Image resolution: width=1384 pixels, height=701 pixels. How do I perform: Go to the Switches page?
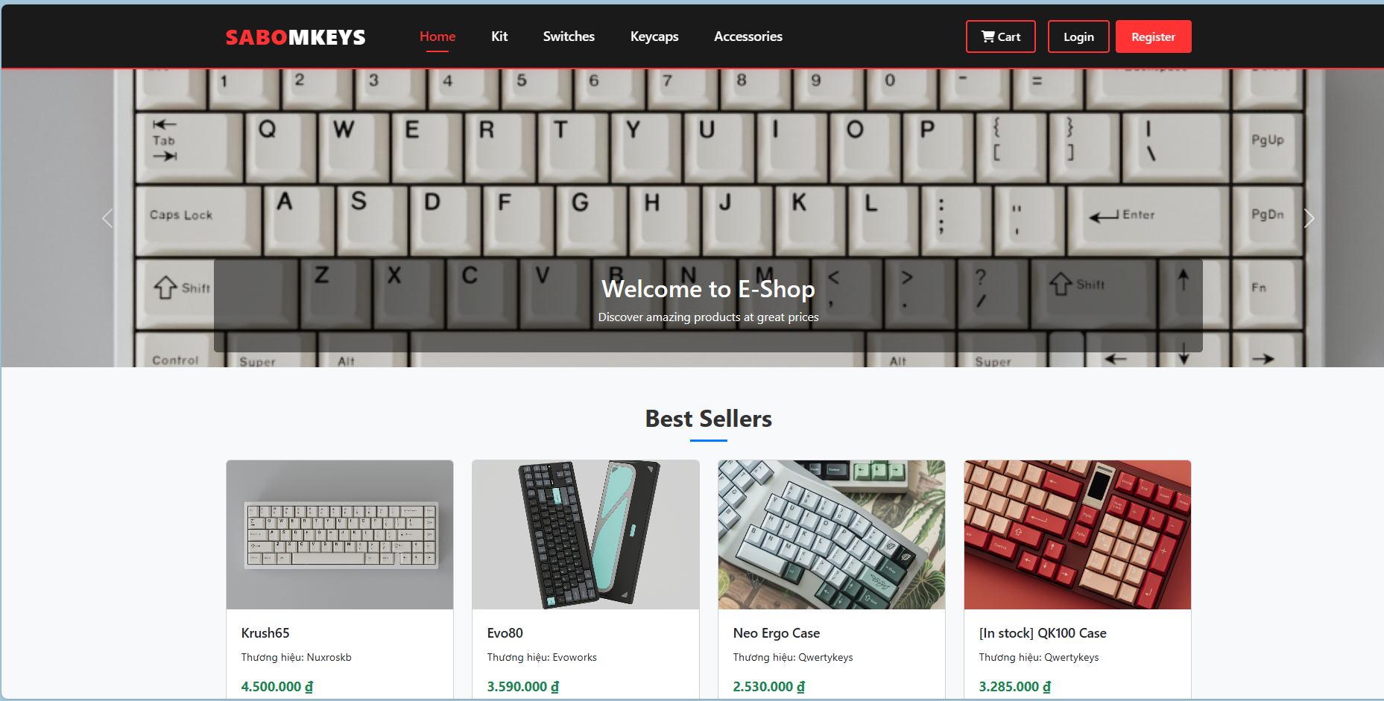569,37
